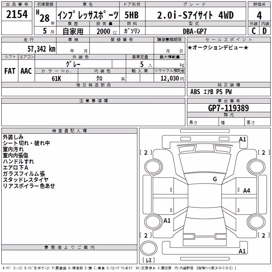
Task: Click air conditioner code AAC
Action: [26, 71]
